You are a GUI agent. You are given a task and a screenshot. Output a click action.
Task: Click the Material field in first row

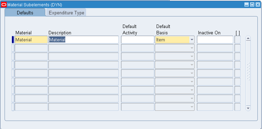tap(31, 40)
